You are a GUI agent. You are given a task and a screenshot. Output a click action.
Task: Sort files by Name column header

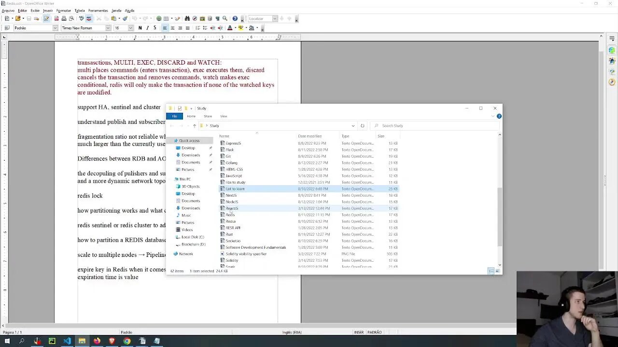(x=224, y=136)
